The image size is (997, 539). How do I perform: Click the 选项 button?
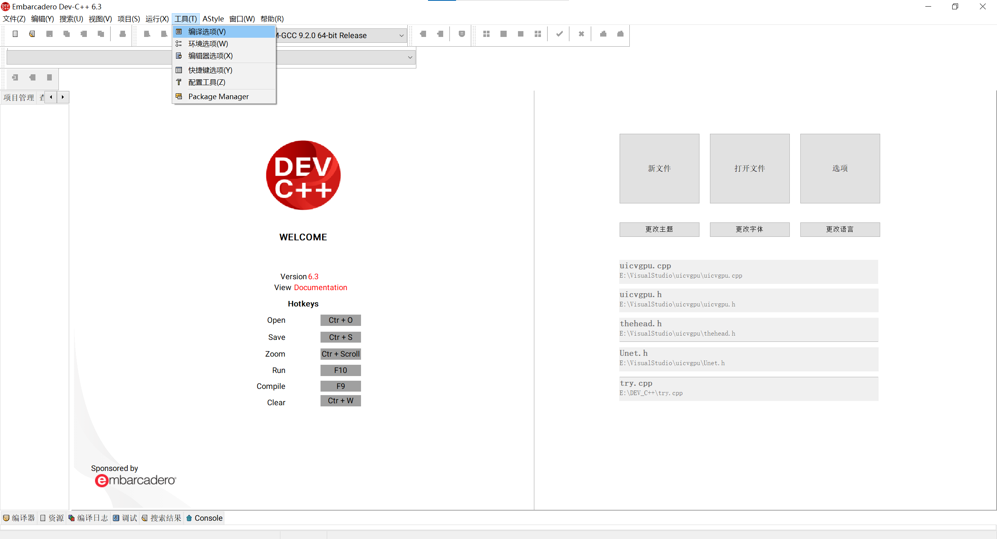pyautogui.click(x=840, y=168)
